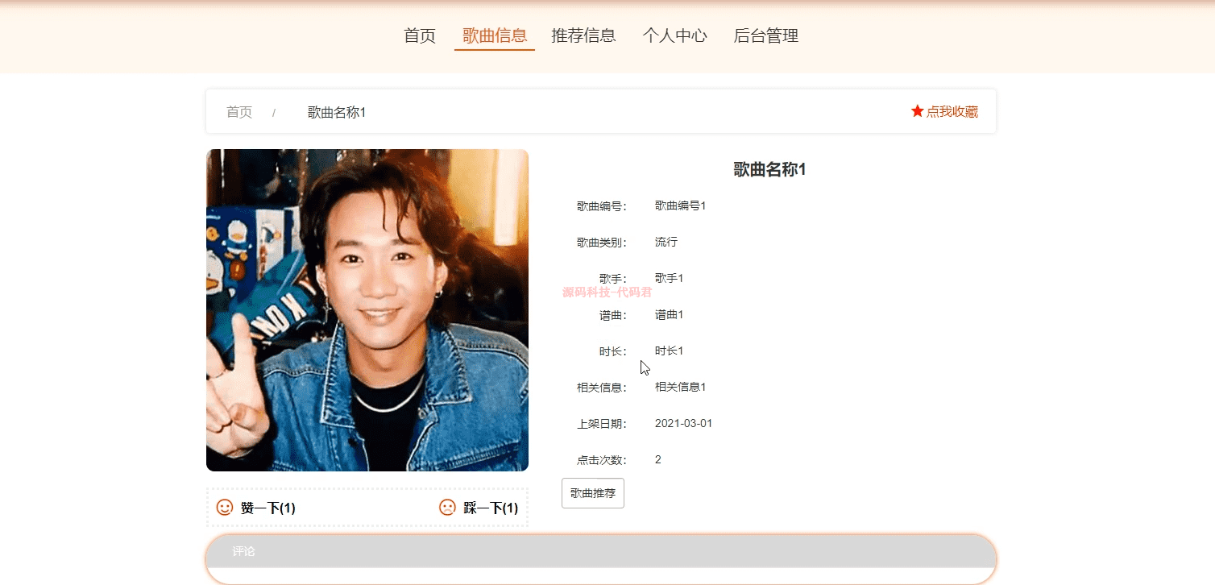Click the 歌曲推荐 button

tap(593, 493)
